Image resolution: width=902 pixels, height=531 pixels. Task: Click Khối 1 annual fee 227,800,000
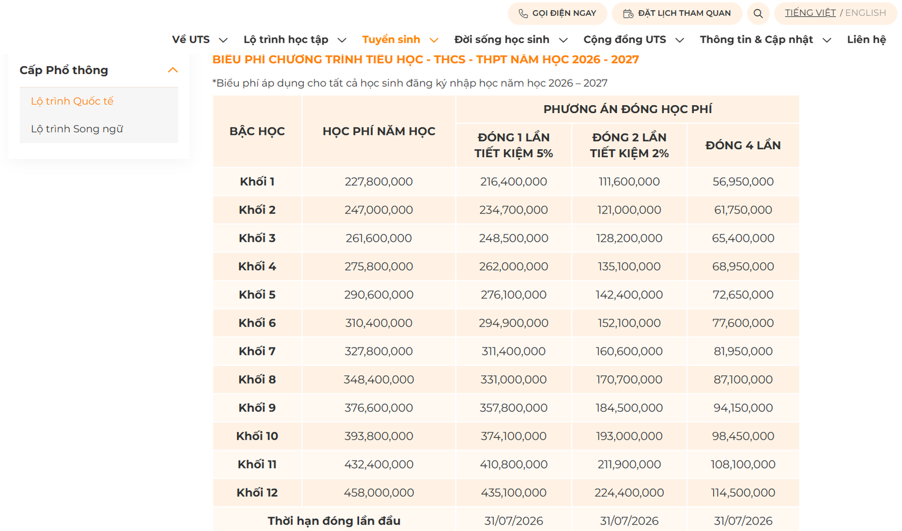pos(379,182)
